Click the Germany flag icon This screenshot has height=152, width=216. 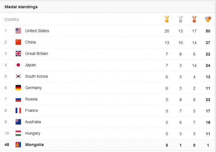click(x=18, y=88)
